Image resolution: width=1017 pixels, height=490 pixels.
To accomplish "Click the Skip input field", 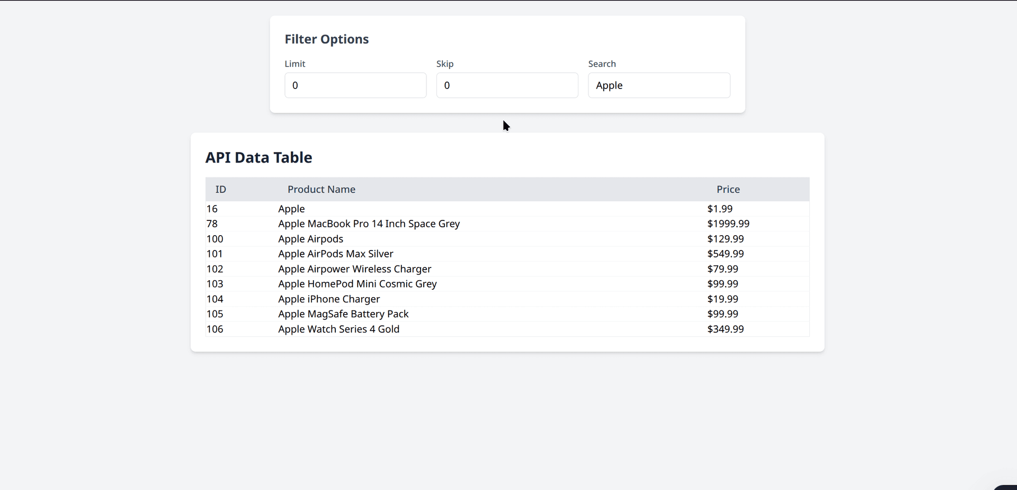I will [x=506, y=85].
